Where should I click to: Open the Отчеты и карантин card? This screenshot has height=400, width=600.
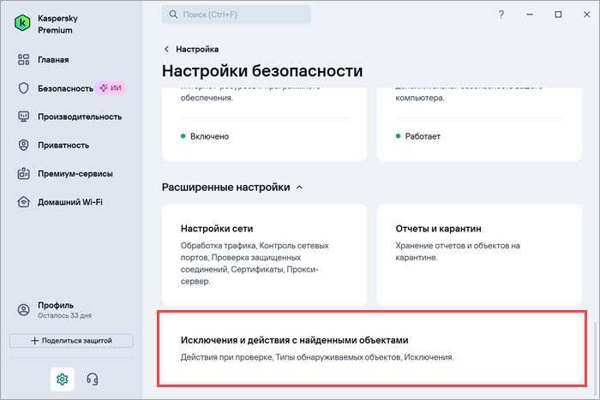click(x=479, y=254)
